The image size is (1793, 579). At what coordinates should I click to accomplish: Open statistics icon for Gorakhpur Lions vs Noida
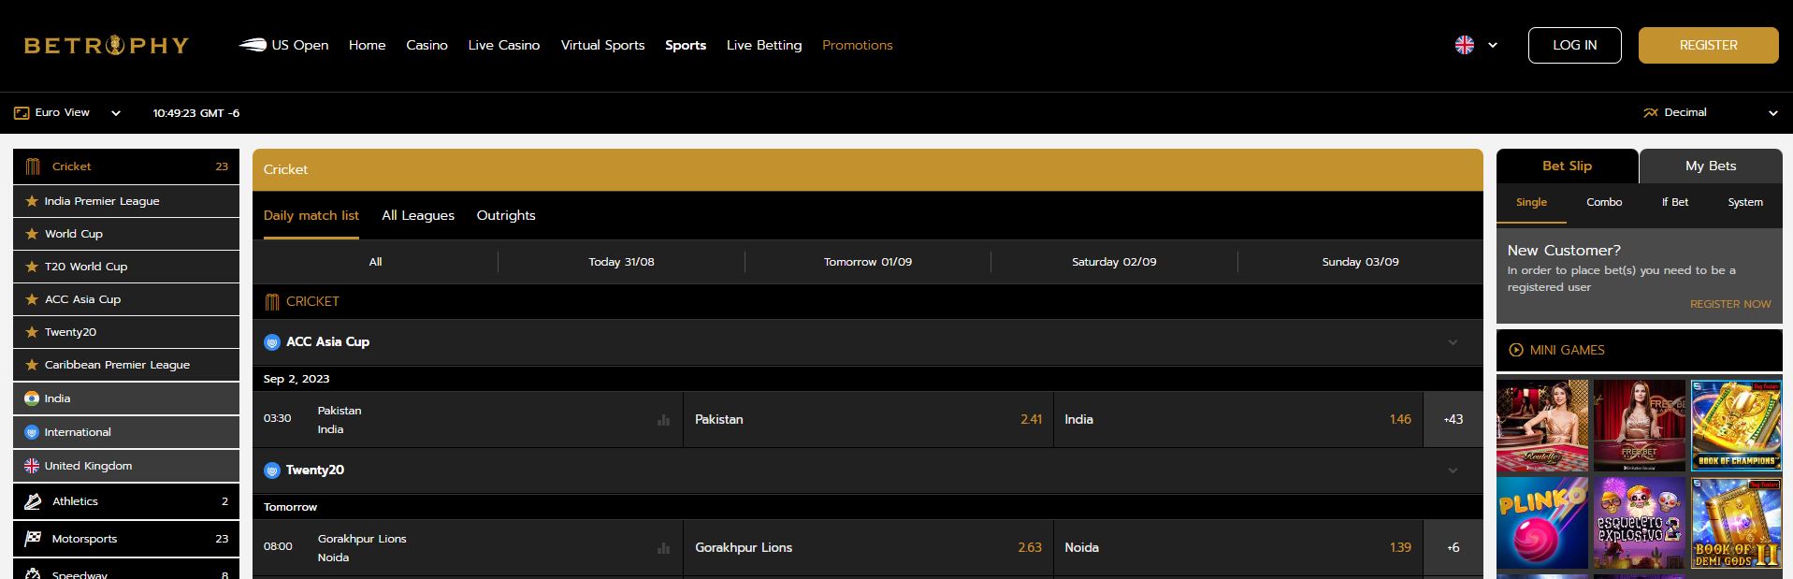pyautogui.click(x=664, y=548)
